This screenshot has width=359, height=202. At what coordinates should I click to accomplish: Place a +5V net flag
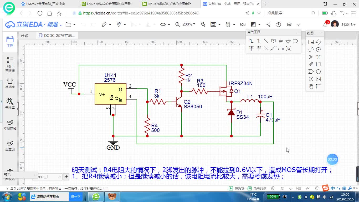pyautogui.click(x=259, y=48)
